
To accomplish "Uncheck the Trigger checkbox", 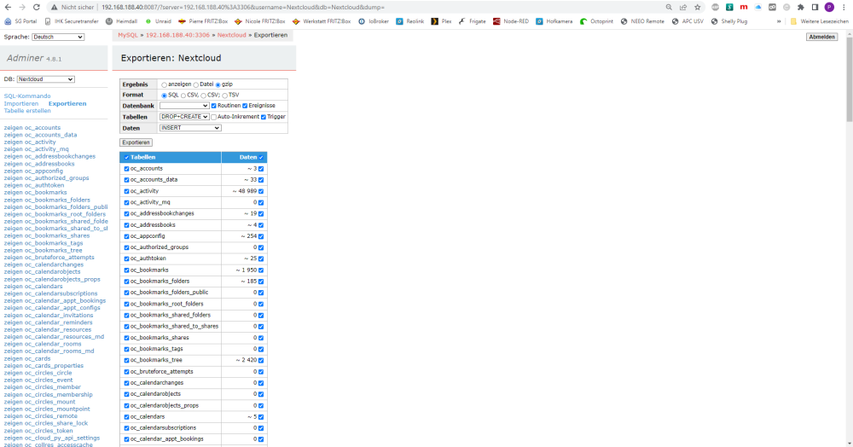I will tap(264, 117).
